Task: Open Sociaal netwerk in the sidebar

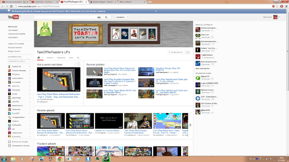Action: pyautogui.click(x=14, y=51)
